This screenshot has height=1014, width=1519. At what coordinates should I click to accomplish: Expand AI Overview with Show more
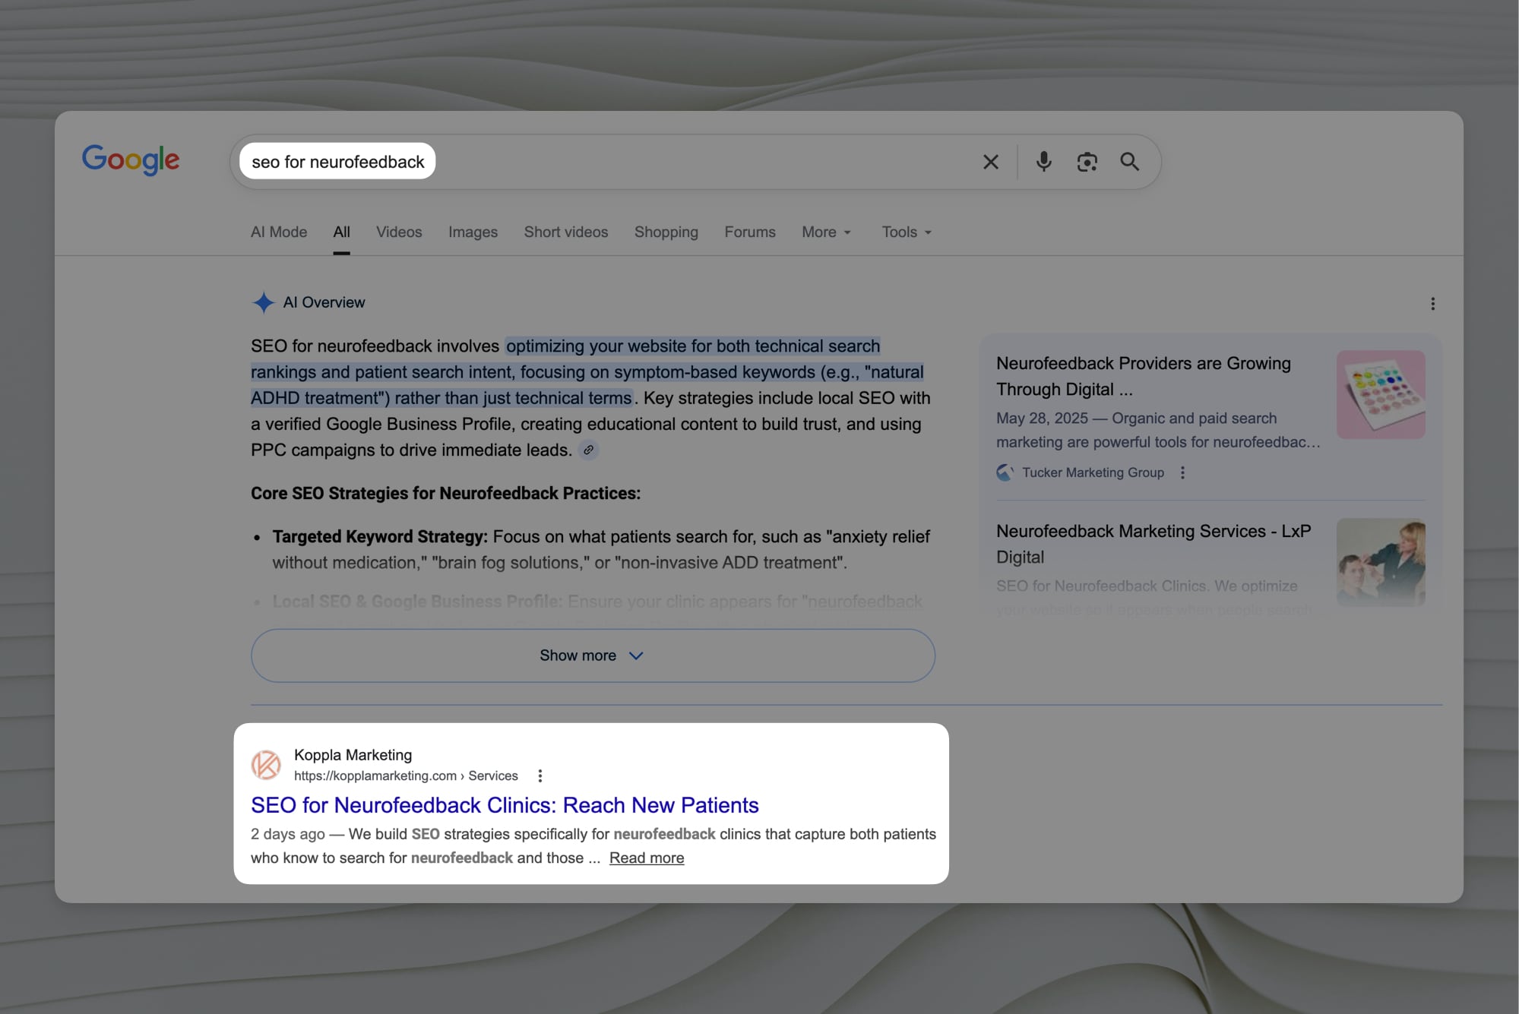[x=593, y=655]
